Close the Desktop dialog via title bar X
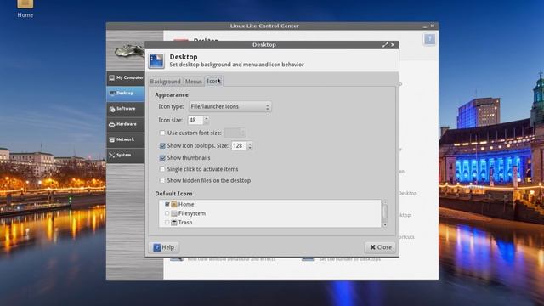Viewport: 544px width, 306px height. 393,45
